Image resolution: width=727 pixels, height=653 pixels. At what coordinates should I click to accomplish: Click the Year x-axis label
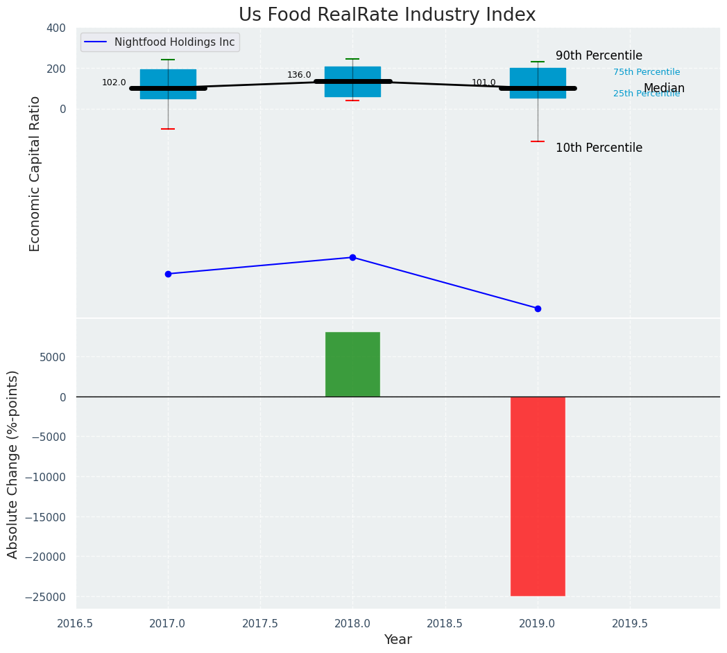click(398, 640)
